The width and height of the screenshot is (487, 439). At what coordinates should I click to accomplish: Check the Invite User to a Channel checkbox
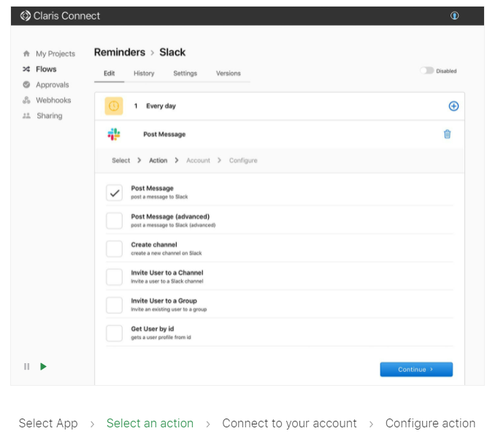[114, 276]
